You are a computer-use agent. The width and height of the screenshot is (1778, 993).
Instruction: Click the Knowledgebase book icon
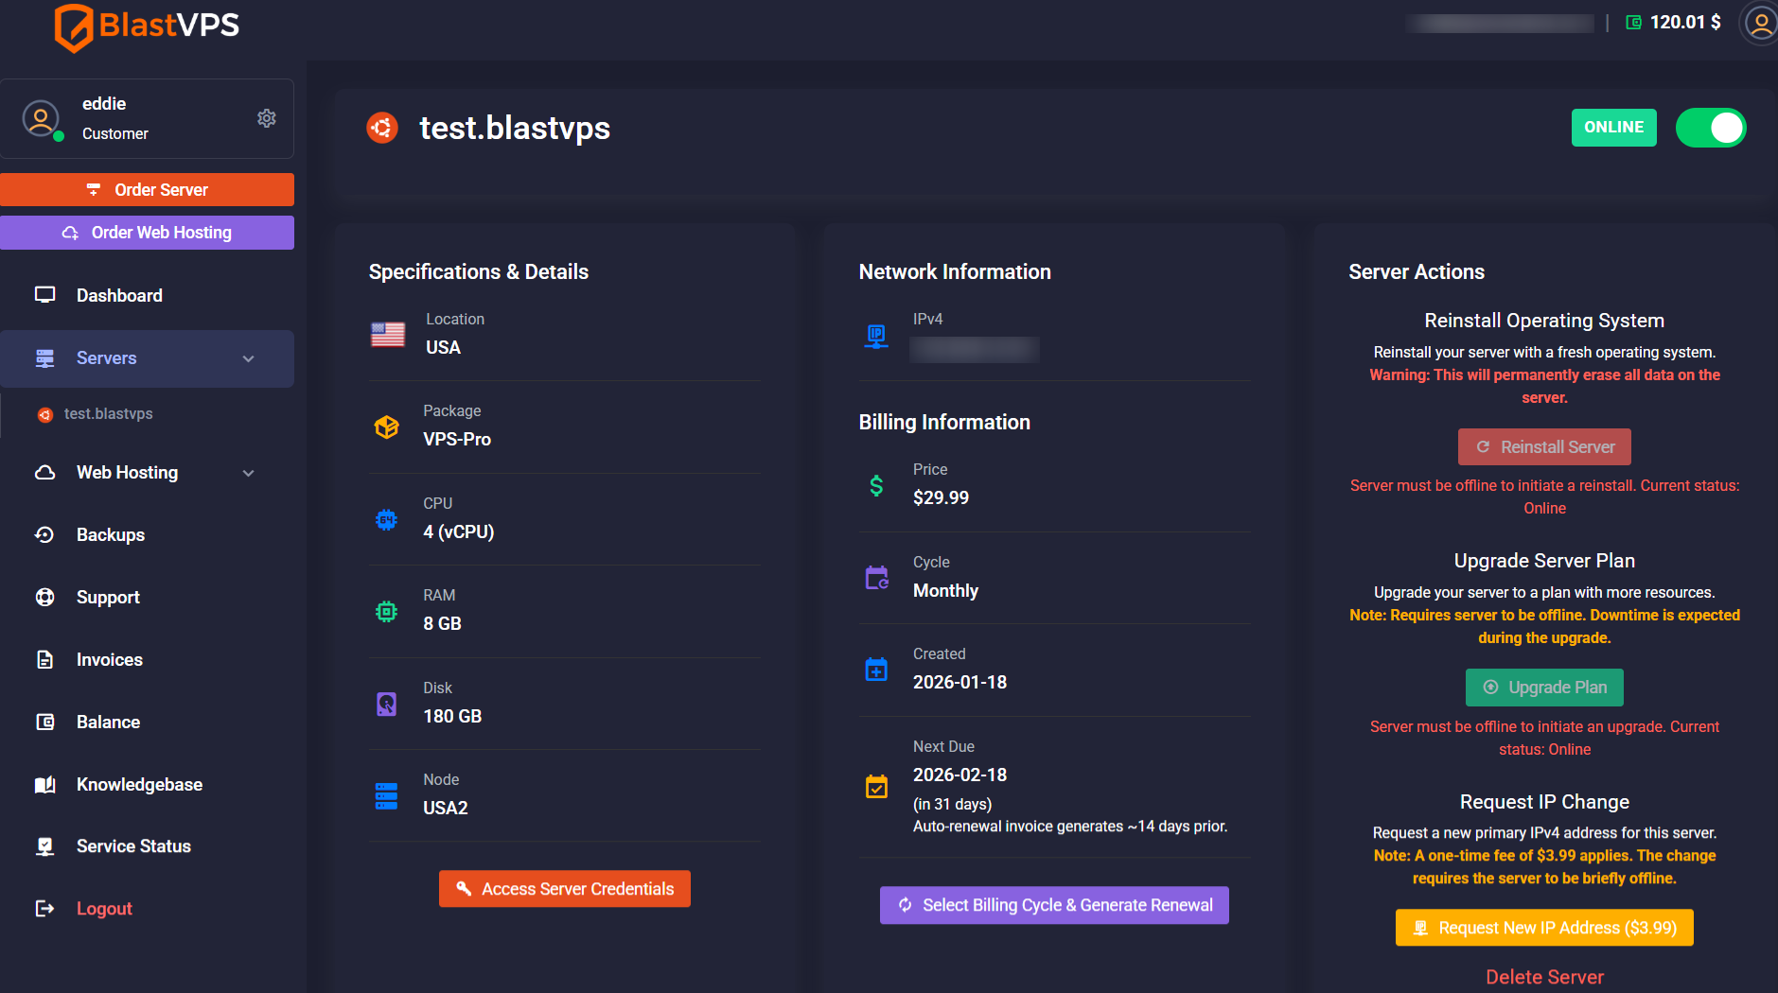[44, 784]
